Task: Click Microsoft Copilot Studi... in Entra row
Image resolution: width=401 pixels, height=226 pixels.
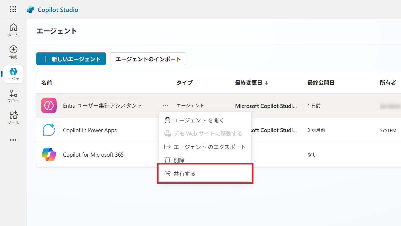Action: [266, 106]
